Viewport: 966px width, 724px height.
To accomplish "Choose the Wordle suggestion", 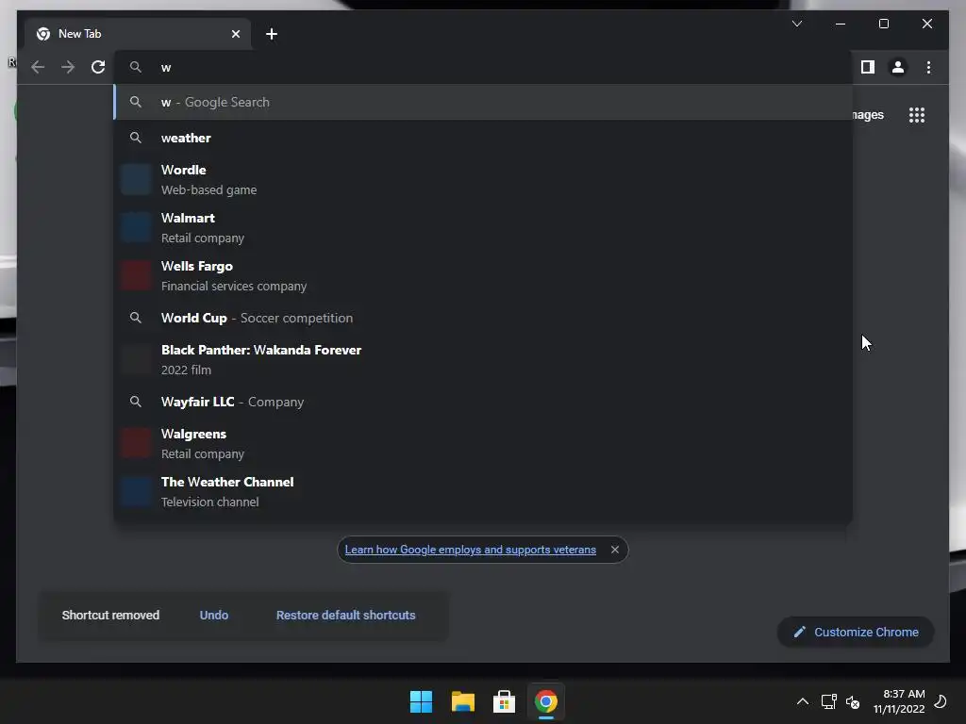I will (484, 180).
